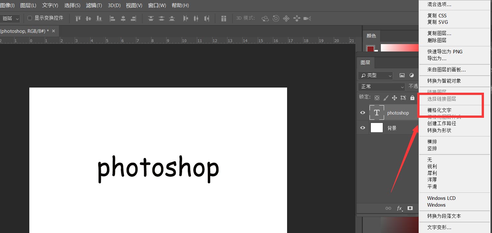
Task: Select the 3D scale video-camera icon
Action: (x=307, y=19)
